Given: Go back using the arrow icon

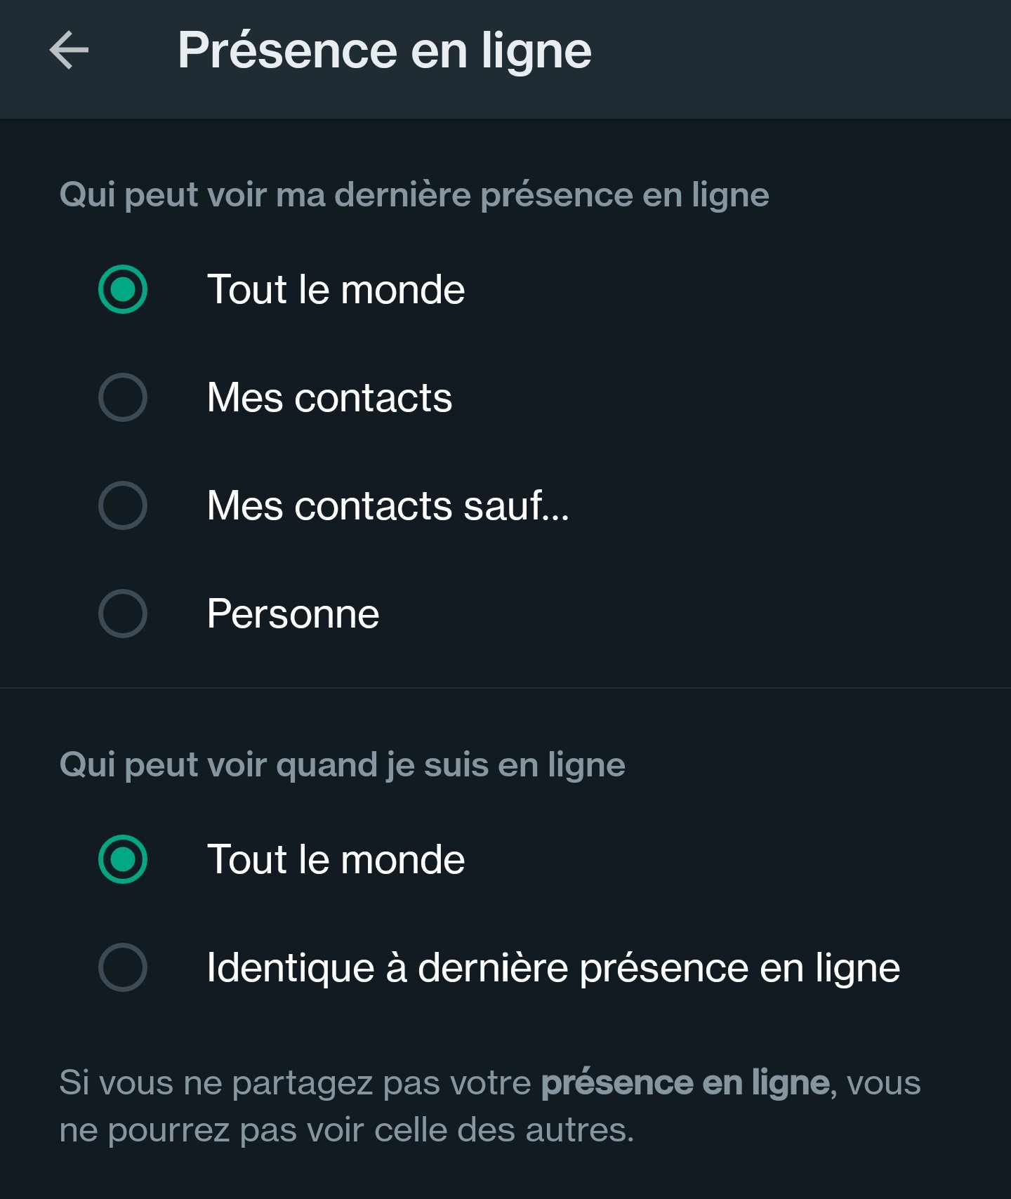Looking at the screenshot, I should point(69,51).
